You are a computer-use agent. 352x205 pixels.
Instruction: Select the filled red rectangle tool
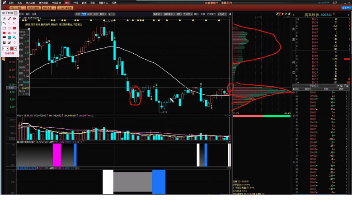point(14,28)
